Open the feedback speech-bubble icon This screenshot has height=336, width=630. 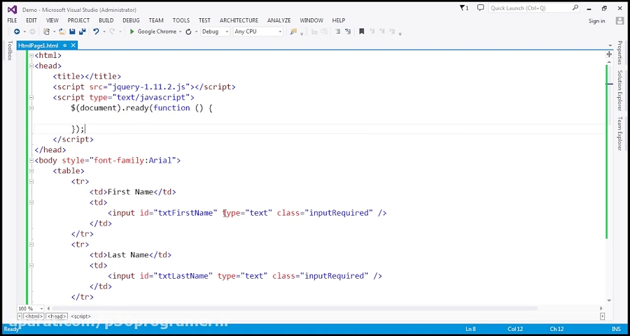pyautogui.click(x=480, y=8)
